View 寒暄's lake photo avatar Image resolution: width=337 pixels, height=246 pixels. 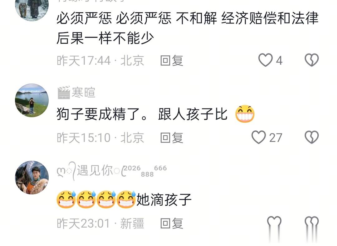pyautogui.click(x=32, y=100)
